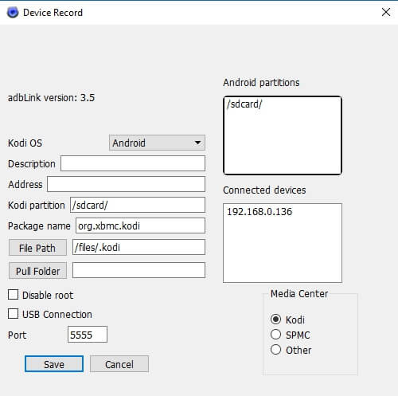Click the Package name field

(x=140, y=225)
